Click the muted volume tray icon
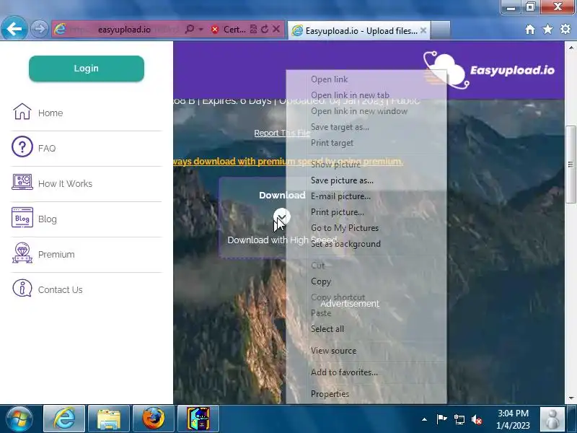The height and width of the screenshot is (433, 577). (x=477, y=419)
